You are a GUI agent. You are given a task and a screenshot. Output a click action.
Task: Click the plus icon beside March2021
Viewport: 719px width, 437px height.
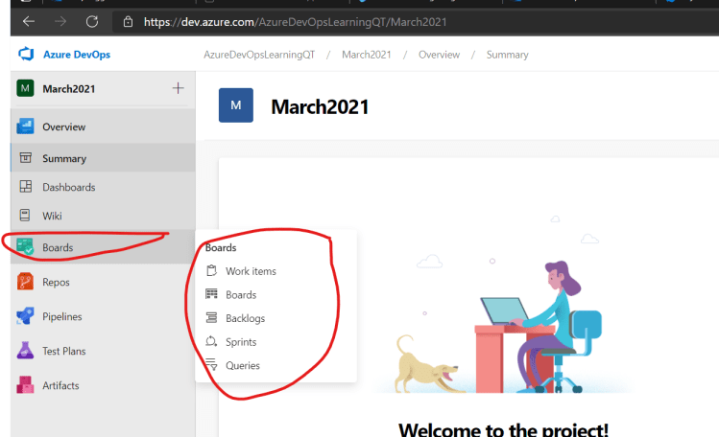[178, 88]
